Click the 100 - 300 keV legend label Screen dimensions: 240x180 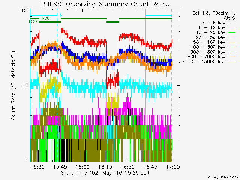[208, 47]
